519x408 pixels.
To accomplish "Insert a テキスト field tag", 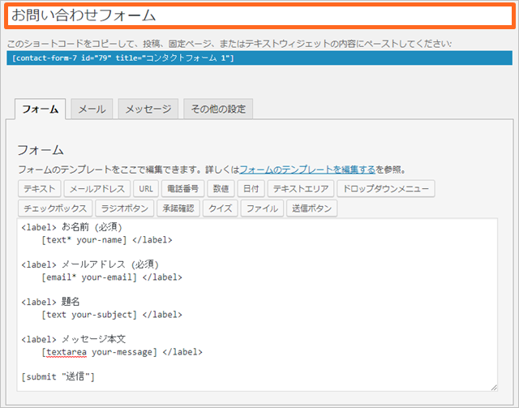I will (x=40, y=189).
